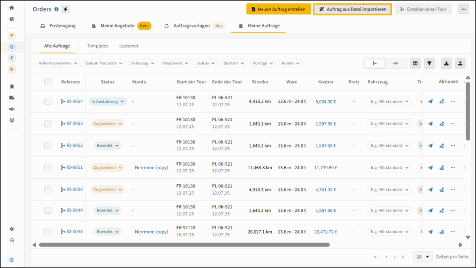Switch to the Meine Aufträge tab
The height and width of the screenshot is (268, 476).
click(259, 26)
